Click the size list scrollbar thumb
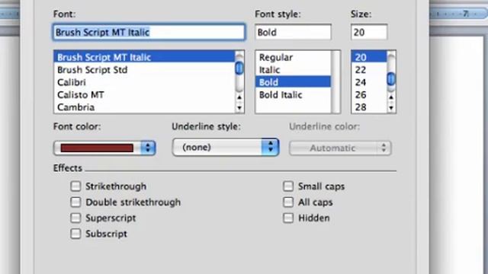This screenshot has width=488, height=274. pyautogui.click(x=391, y=79)
